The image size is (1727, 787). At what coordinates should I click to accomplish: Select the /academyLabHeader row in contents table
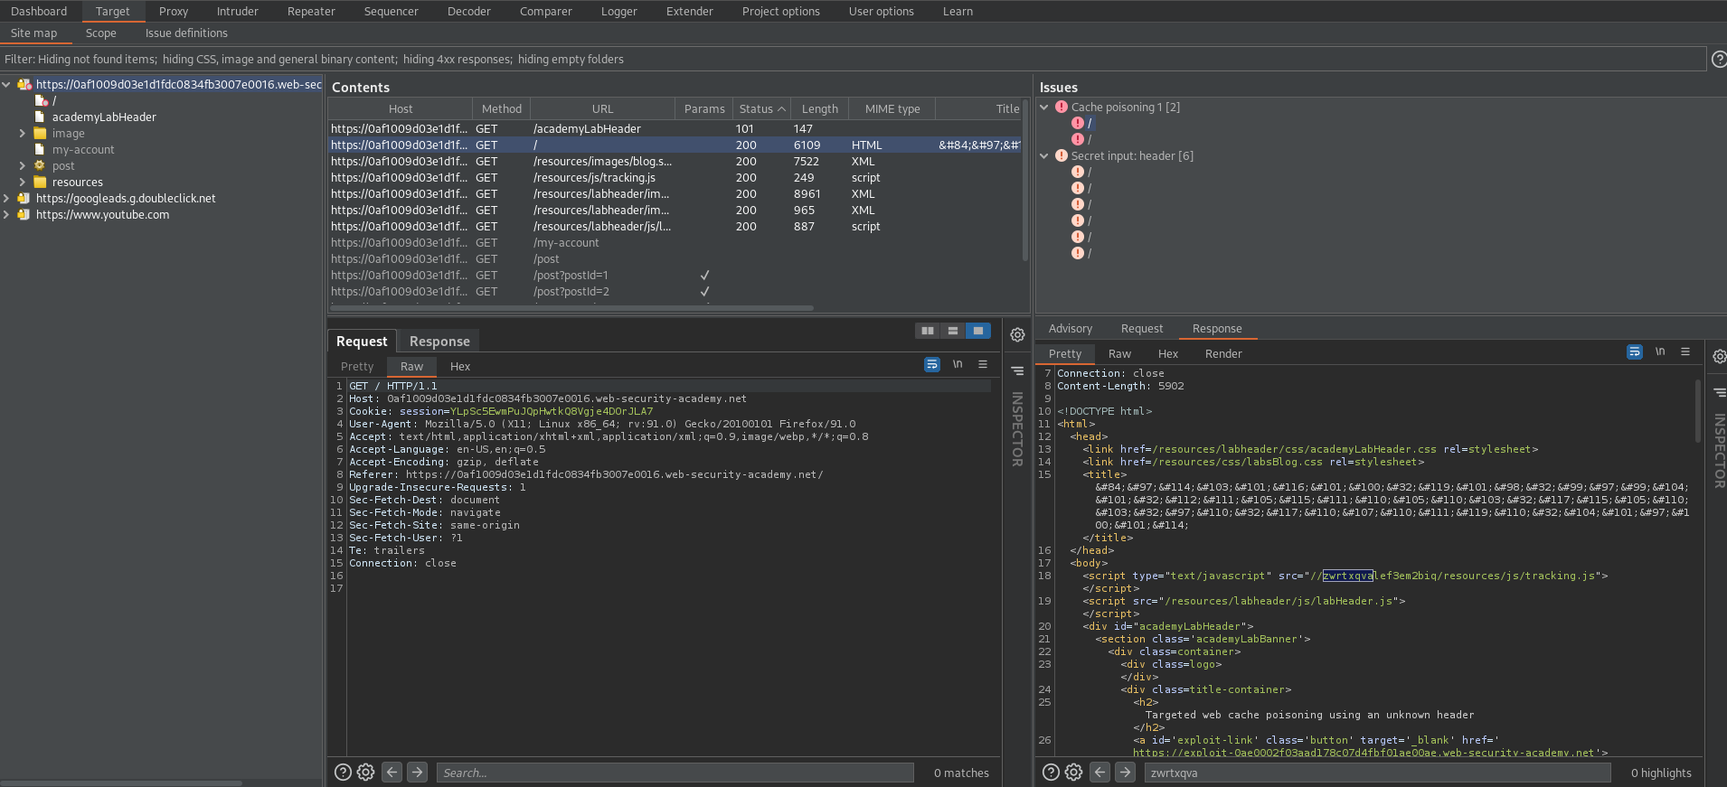click(x=675, y=129)
